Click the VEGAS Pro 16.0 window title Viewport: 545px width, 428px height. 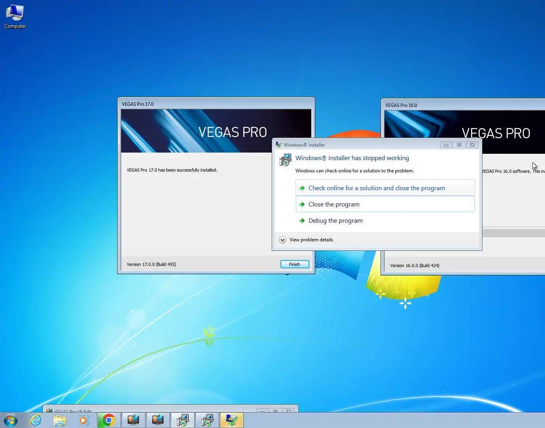tap(401, 105)
